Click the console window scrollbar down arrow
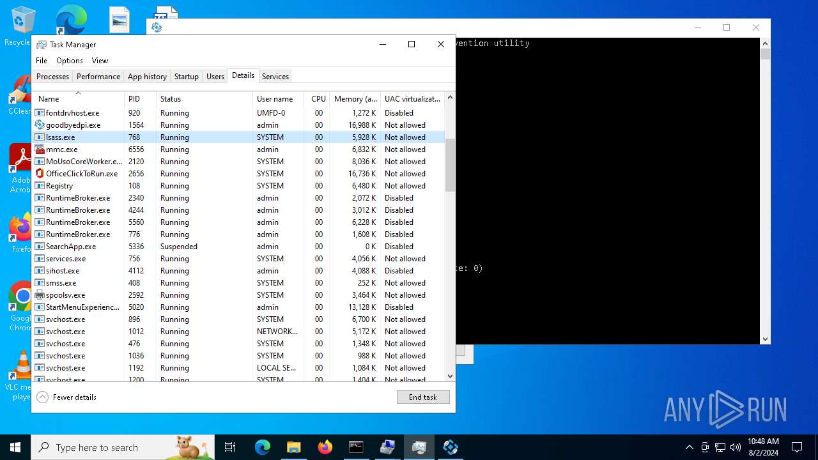This screenshot has height=460, width=818. tap(765, 339)
